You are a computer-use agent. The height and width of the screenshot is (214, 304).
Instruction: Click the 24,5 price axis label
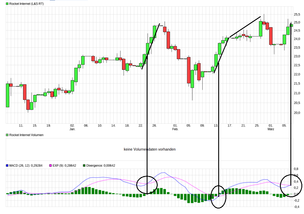click(297, 31)
